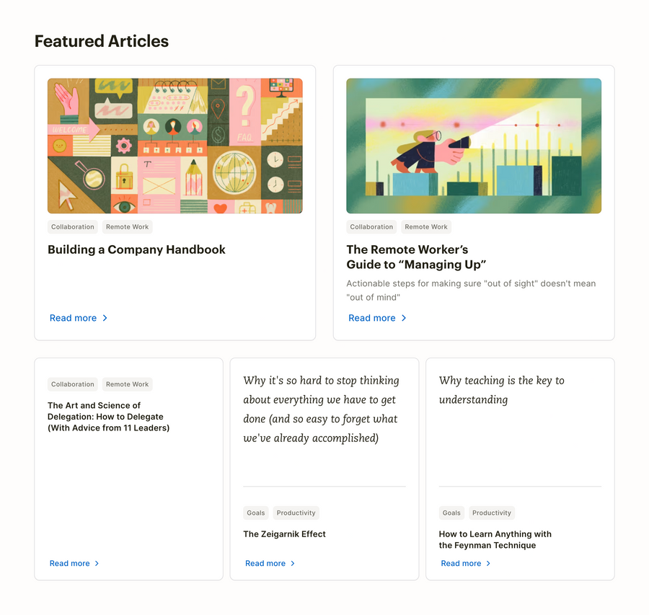Open the Building a Company Handbook article

coord(136,249)
